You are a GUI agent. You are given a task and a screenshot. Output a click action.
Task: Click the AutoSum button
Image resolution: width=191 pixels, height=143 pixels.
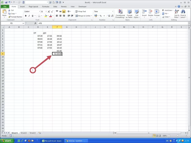click(168, 10)
